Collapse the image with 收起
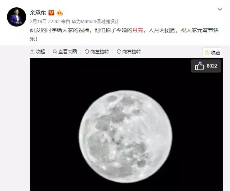 click(x=37, y=52)
